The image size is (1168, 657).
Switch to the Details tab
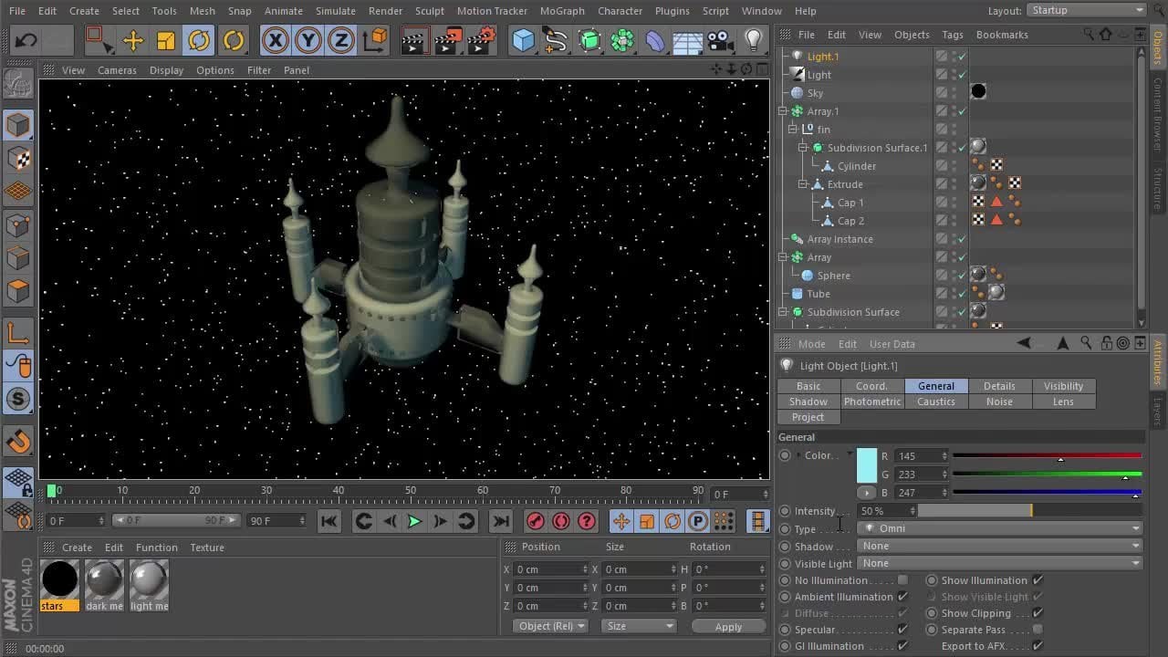click(999, 386)
